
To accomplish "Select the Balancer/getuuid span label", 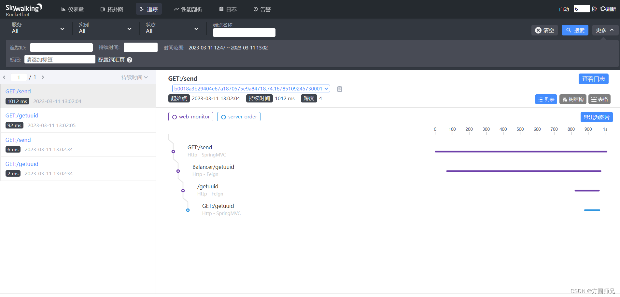I will point(213,167).
